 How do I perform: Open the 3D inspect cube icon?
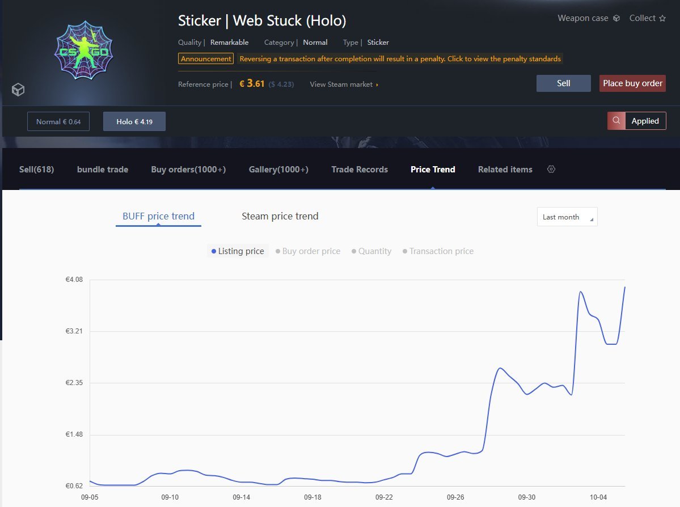pyautogui.click(x=18, y=90)
